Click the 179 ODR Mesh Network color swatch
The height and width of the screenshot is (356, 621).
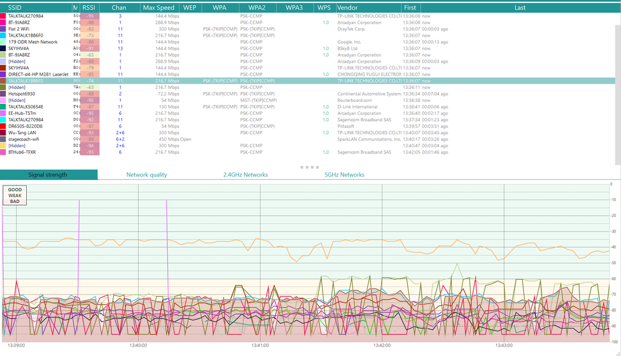point(2,42)
